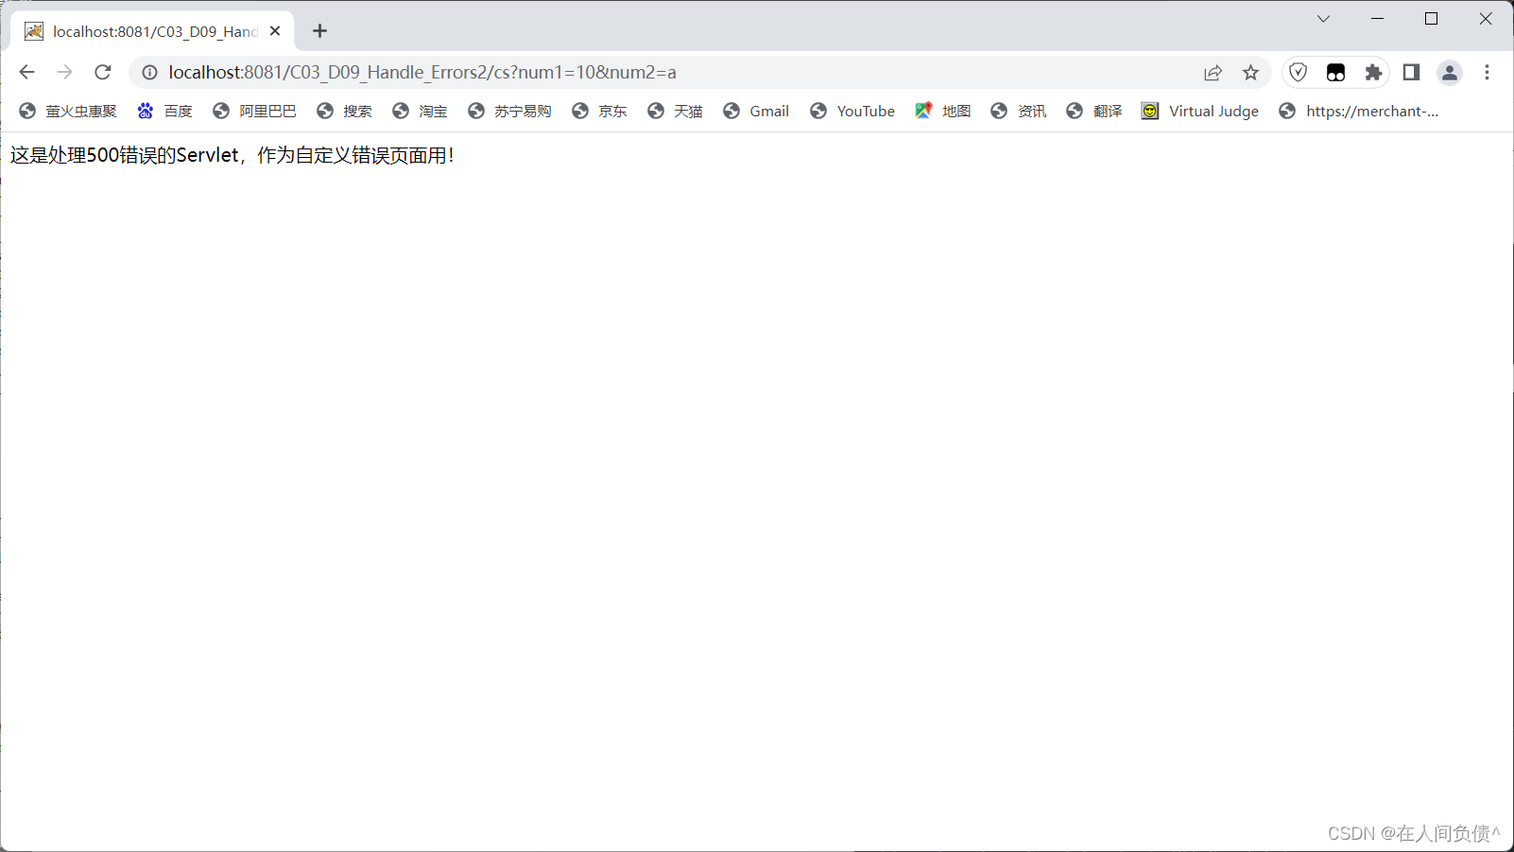Click the forward navigation arrow
This screenshot has width=1514, height=852.
(64, 72)
